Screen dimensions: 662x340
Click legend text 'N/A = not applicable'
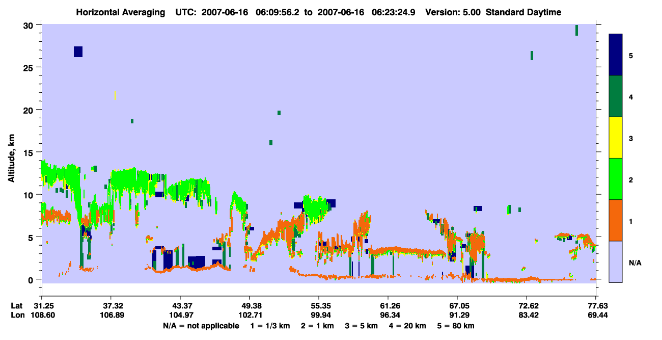pyautogui.click(x=201, y=326)
